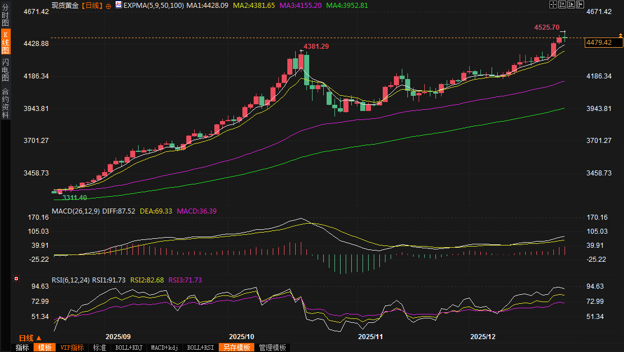624x352 pixels.
Task: Select the K线图 sidebar view
Action: 5,43
